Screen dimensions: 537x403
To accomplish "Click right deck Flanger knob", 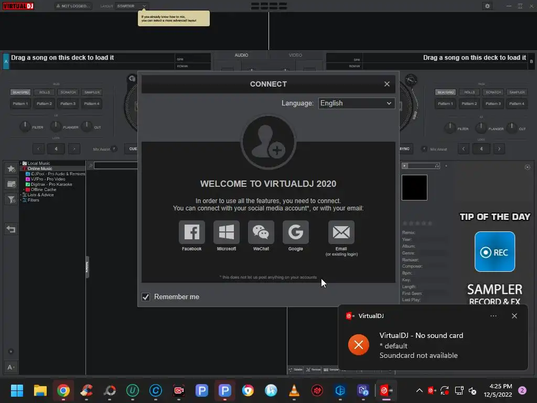I will (481, 128).
